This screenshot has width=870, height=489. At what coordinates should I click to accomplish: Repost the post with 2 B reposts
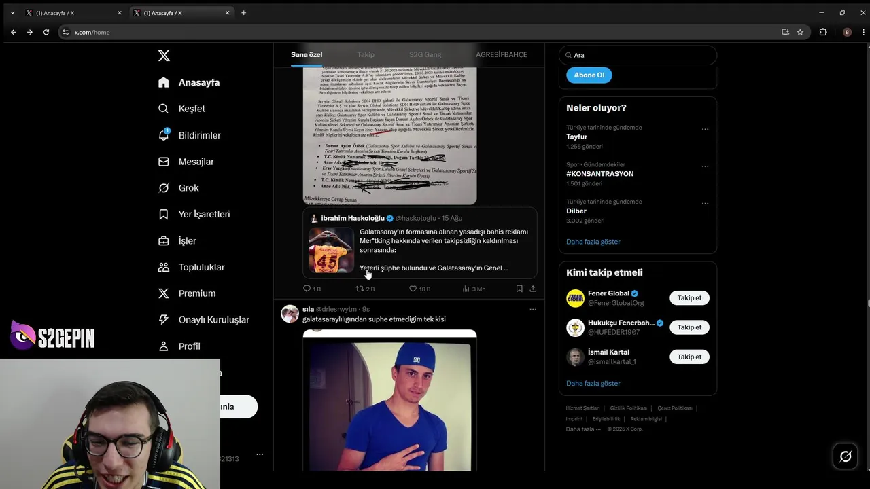tap(365, 289)
